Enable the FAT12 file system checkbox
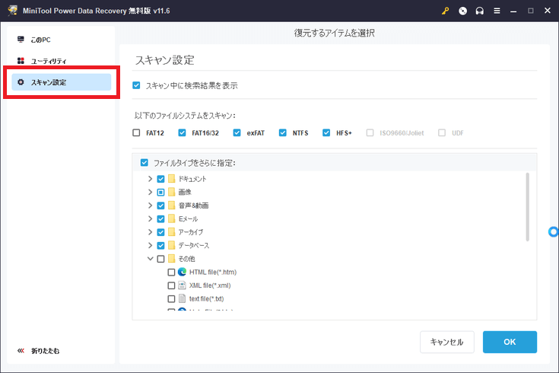Viewport: 559px width, 373px height. pos(136,132)
